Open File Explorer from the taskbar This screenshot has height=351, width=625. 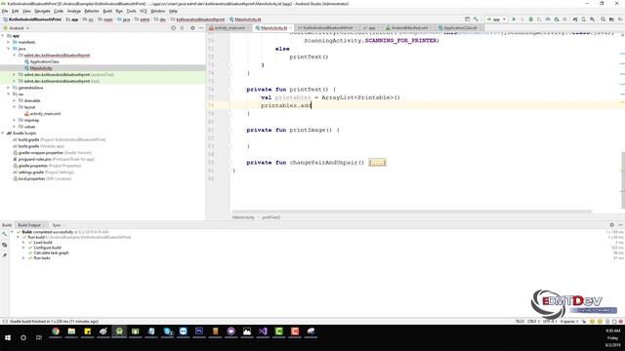pos(71,331)
